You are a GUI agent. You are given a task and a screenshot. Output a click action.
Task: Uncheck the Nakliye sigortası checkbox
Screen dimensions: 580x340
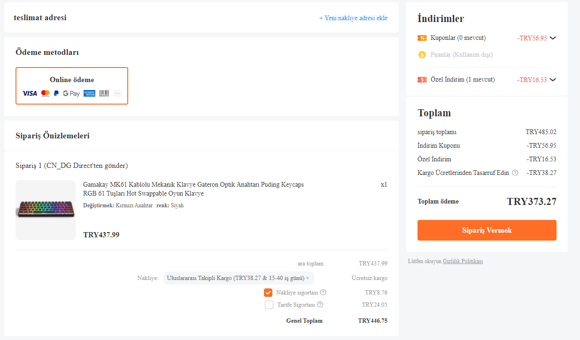pos(269,293)
